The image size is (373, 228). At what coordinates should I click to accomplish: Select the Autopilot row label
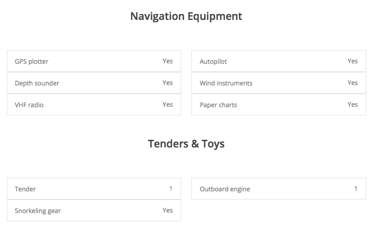(x=213, y=62)
